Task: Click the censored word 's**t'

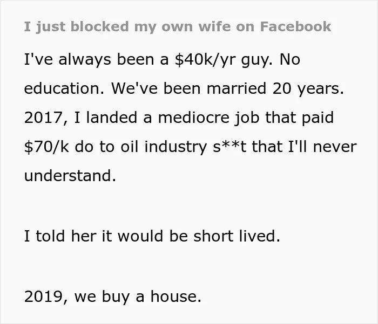Action: point(230,147)
